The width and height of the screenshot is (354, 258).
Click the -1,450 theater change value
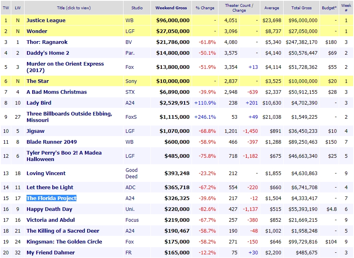tap(250, 131)
